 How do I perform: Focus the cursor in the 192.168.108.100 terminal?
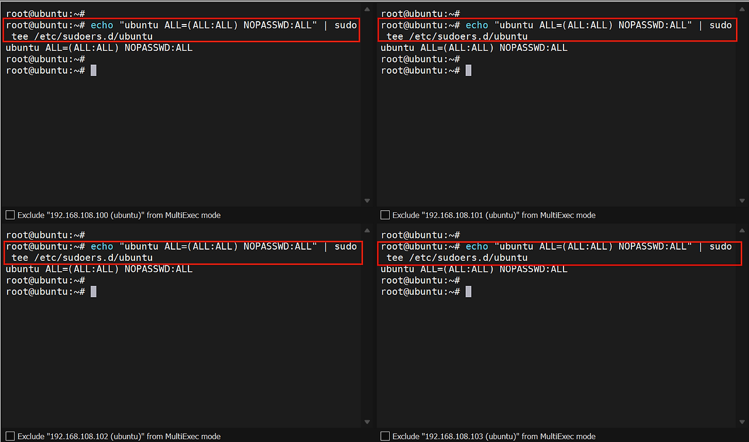pyautogui.click(x=94, y=71)
